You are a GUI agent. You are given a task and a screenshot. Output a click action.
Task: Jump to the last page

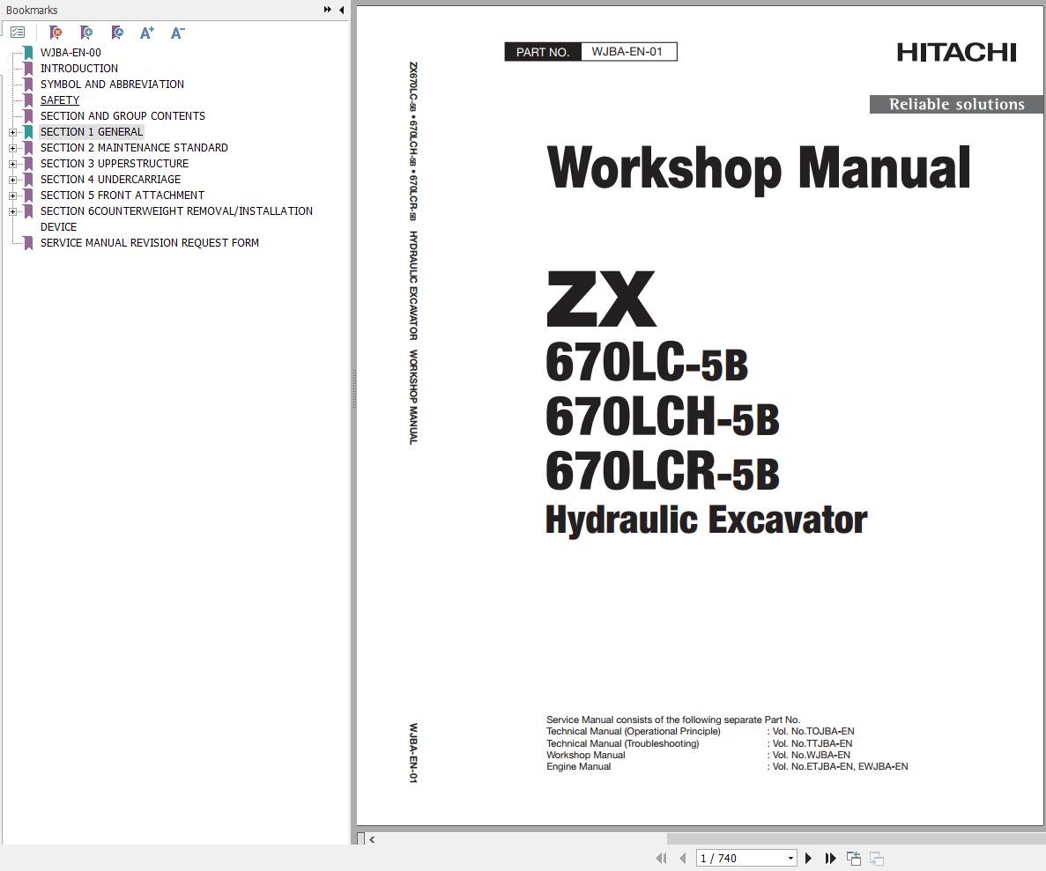830,859
